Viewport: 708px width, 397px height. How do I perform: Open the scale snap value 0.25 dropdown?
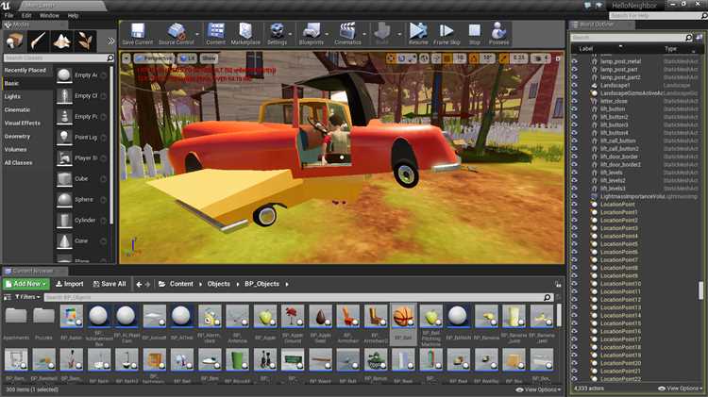tap(519, 58)
